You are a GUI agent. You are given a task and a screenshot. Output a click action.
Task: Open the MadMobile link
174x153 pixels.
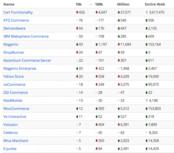point(13,101)
